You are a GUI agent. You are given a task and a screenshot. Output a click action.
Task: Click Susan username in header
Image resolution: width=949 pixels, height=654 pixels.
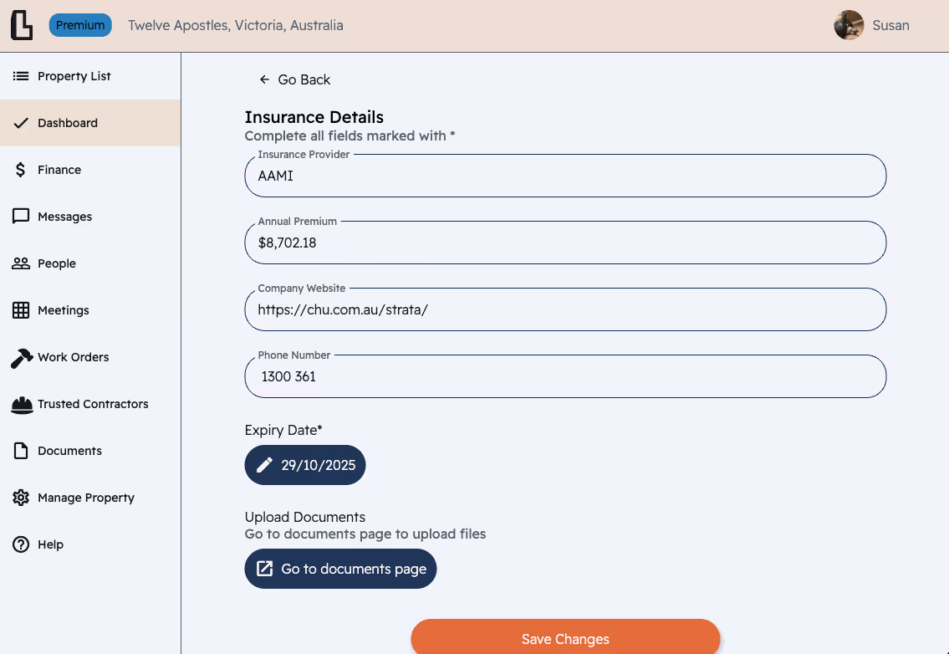click(x=891, y=25)
